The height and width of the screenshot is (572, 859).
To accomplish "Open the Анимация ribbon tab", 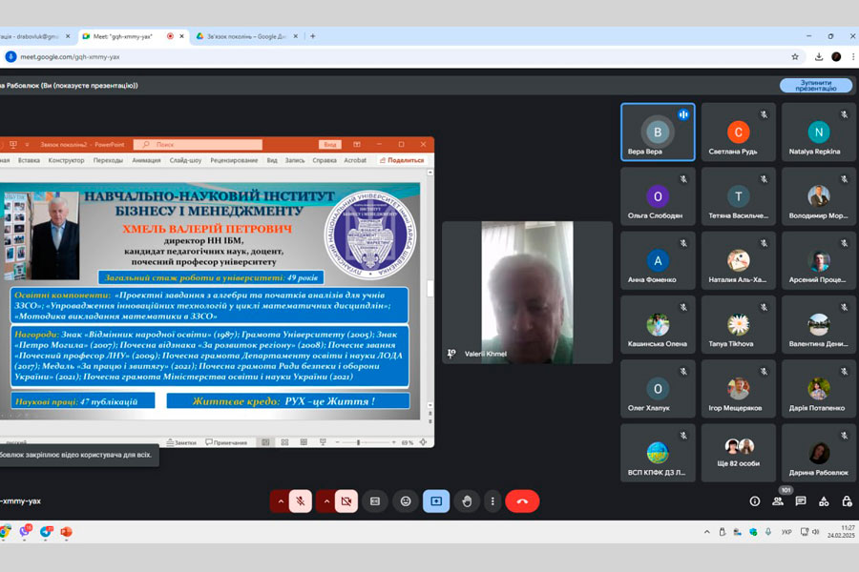I will click(146, 160).
